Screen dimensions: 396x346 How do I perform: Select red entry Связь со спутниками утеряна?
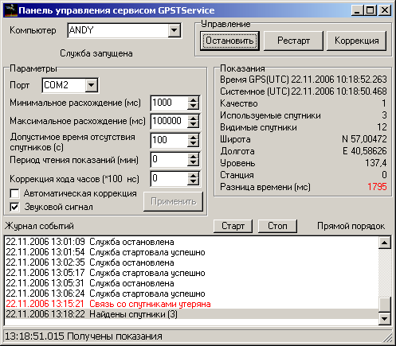coord(191,304)
